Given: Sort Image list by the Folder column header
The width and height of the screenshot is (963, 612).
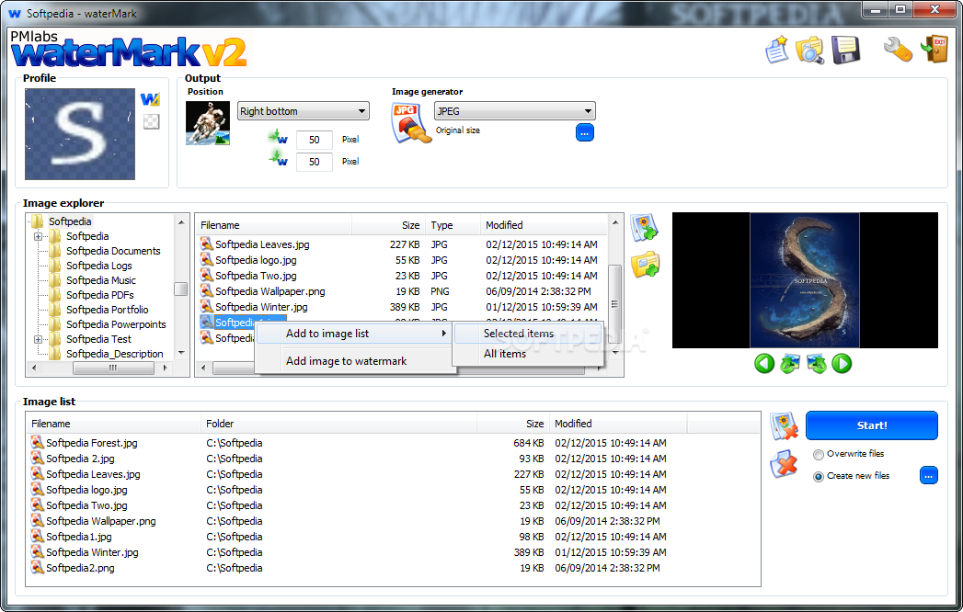Looking at the screenshot, I should pyautogui.click(x=338, y=424).
